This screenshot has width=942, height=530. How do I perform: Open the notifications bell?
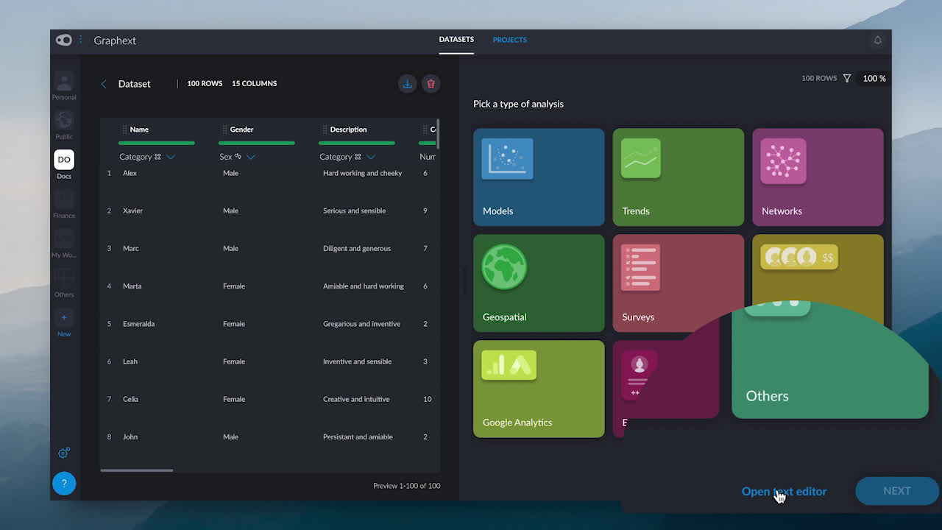[877, 40]
